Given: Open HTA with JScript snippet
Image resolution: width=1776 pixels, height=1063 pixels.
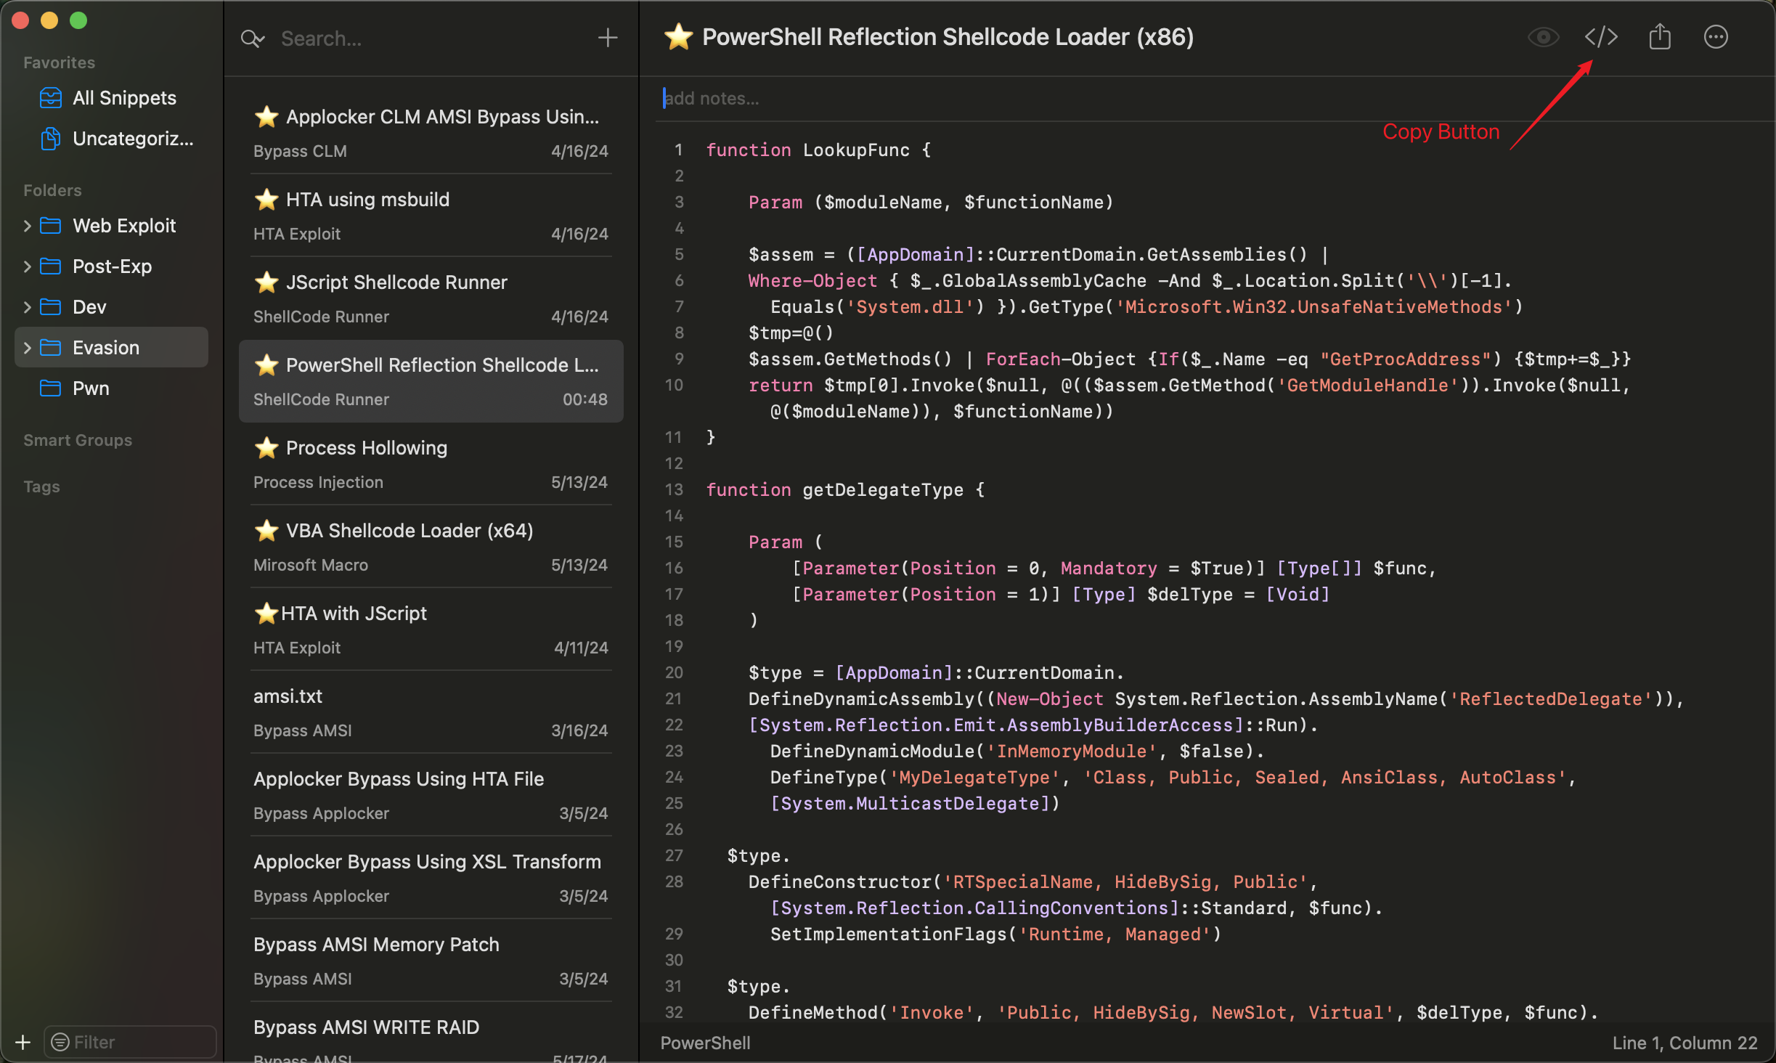Looking at the screenshot, I should tap(431, 630).
